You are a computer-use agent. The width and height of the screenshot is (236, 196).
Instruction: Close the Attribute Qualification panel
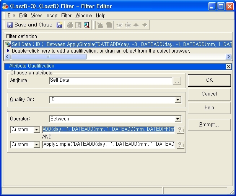tap(228, 66)
